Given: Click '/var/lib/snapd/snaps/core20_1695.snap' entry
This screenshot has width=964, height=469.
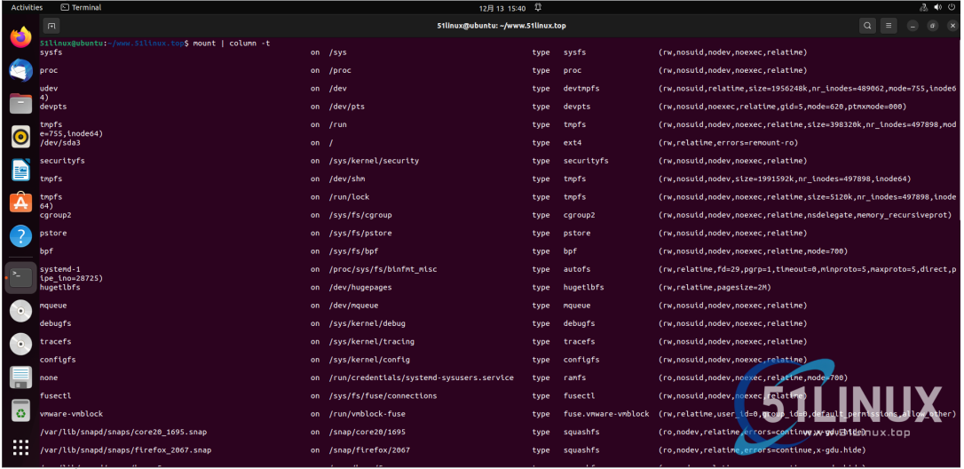Looking at the screenshot, I should click(x=123, y=432).
